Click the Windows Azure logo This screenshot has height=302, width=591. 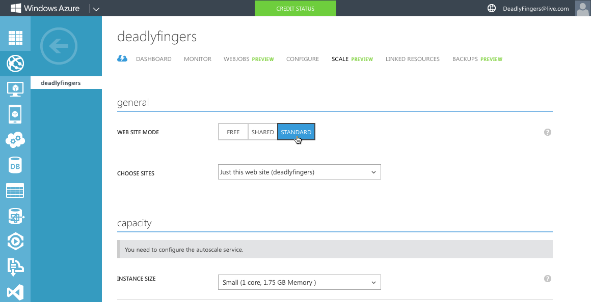pos(45,8)
